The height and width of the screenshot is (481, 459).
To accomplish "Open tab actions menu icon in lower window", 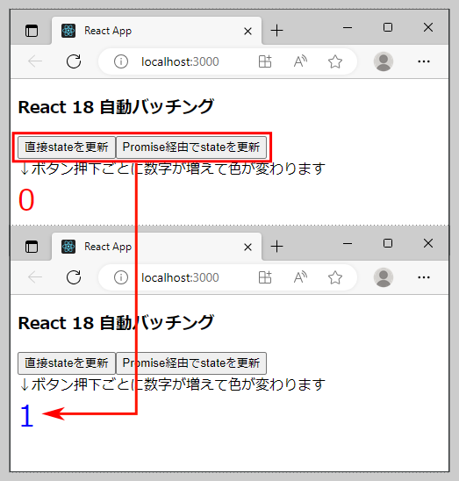I will 32,247.
